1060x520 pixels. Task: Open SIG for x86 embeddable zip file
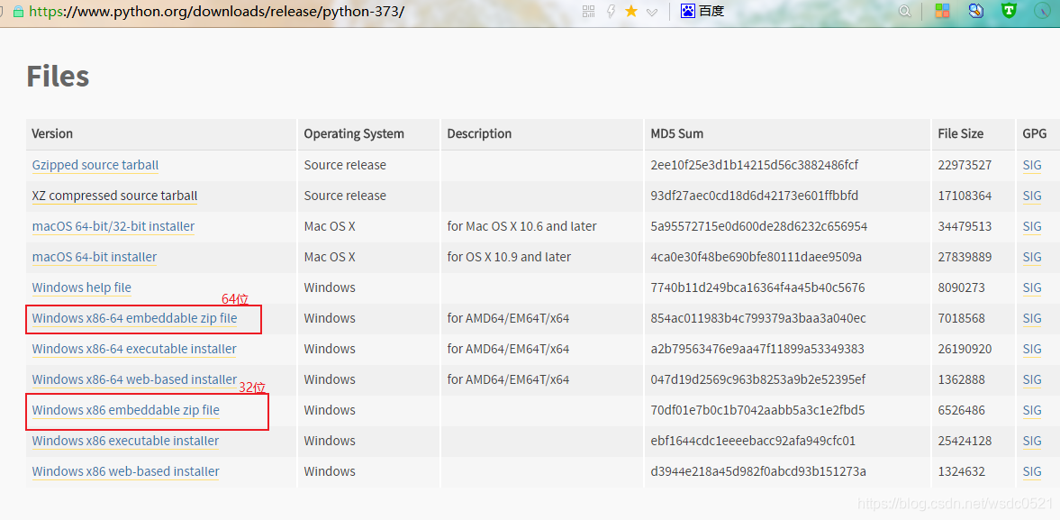coord(1032,410)
